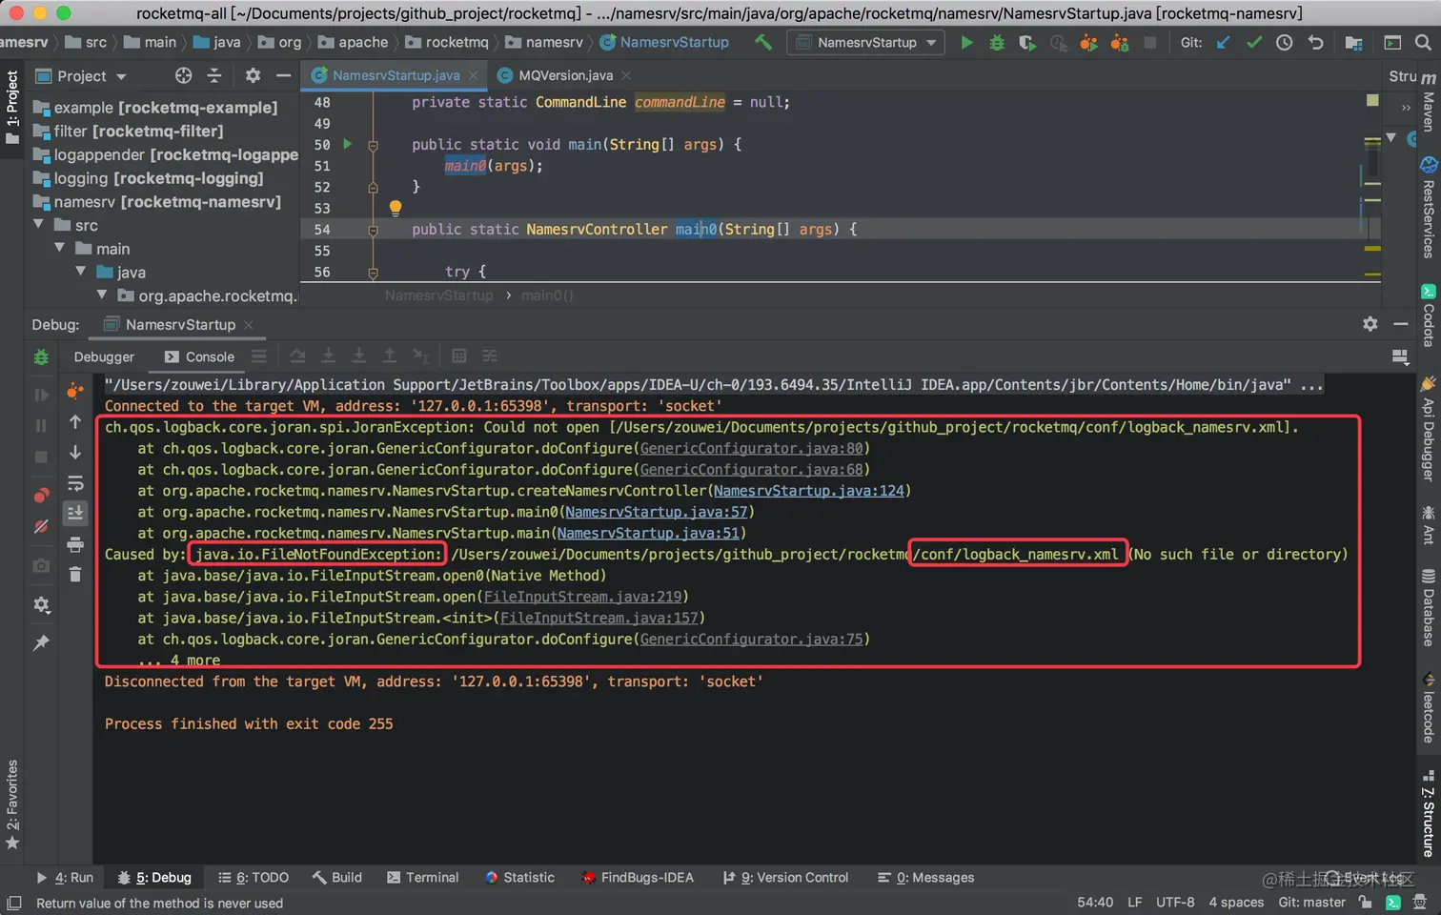The width and height of the screenshot is (1441, 915).
Task: Toggle the fold marker at line 54
Action: (373, 230)
